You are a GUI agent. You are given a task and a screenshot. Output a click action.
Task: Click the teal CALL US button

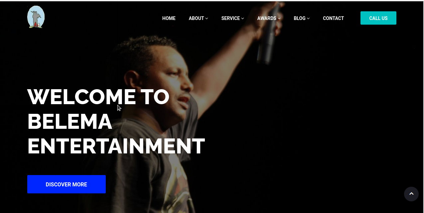378,18
